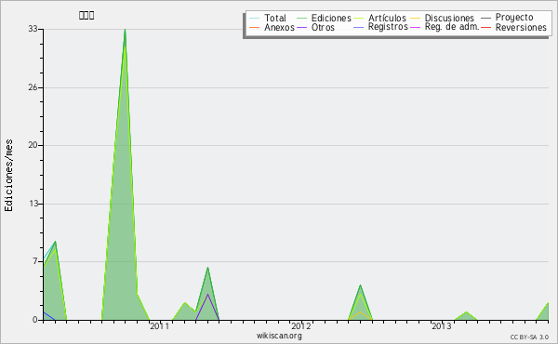The image size is (558, 344).
Task: Click the CC BY-SA 3.0 license text
Action: click(529, 337)
